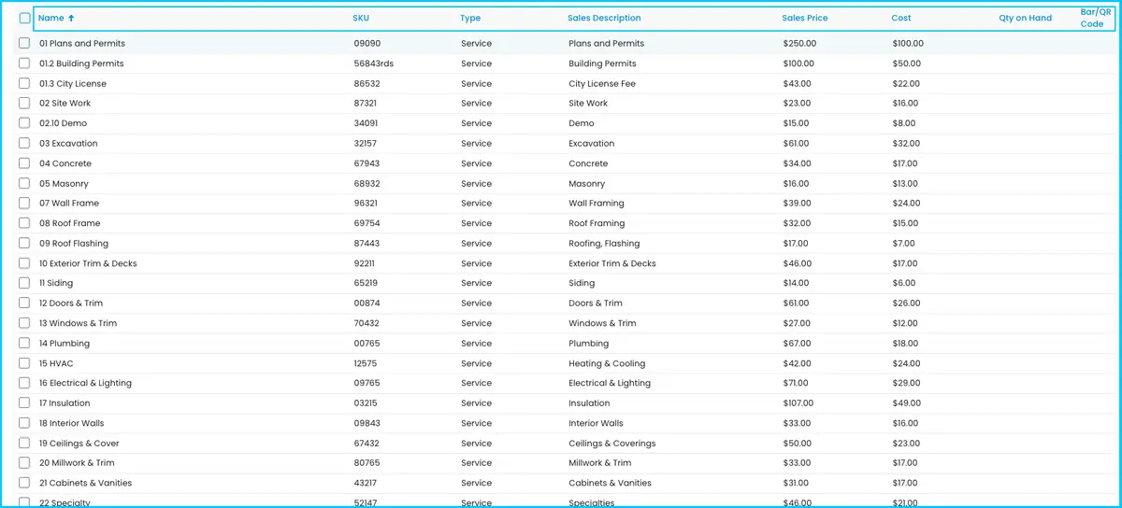Select the 12 Doors & Trim checkbox
The height and width of the screenshot is (508, 1122).
click(x=24, y=303)
